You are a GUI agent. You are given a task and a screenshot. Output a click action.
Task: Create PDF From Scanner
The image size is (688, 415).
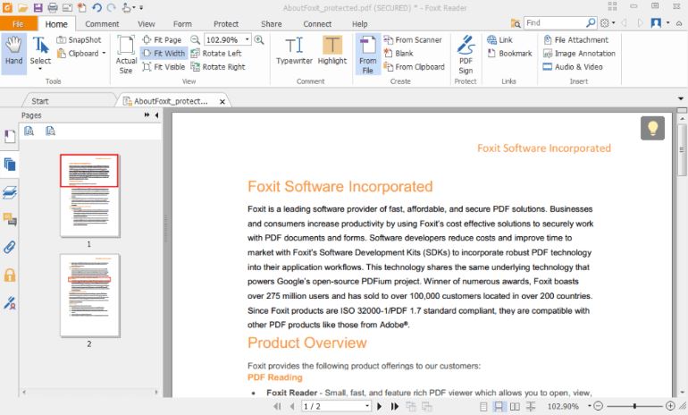(x=413, y=40)
